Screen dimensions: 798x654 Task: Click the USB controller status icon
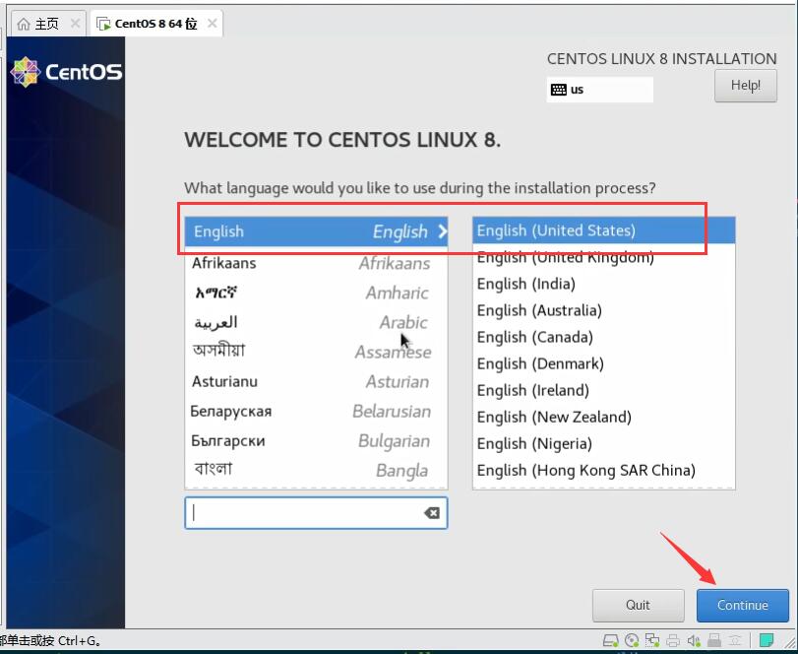click(x=714, y=640)
